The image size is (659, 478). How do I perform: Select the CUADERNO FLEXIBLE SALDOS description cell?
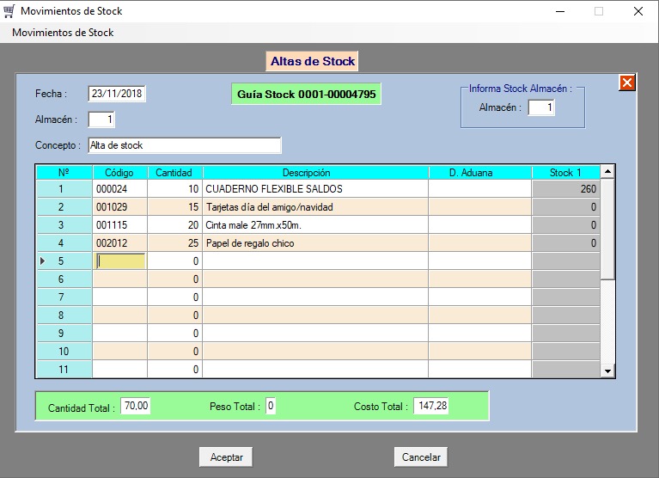coord(314,189)
